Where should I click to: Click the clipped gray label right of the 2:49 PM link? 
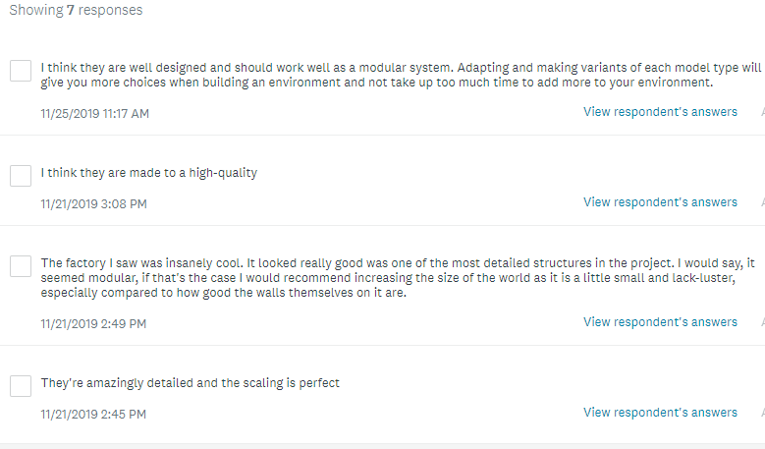point(762,322)
